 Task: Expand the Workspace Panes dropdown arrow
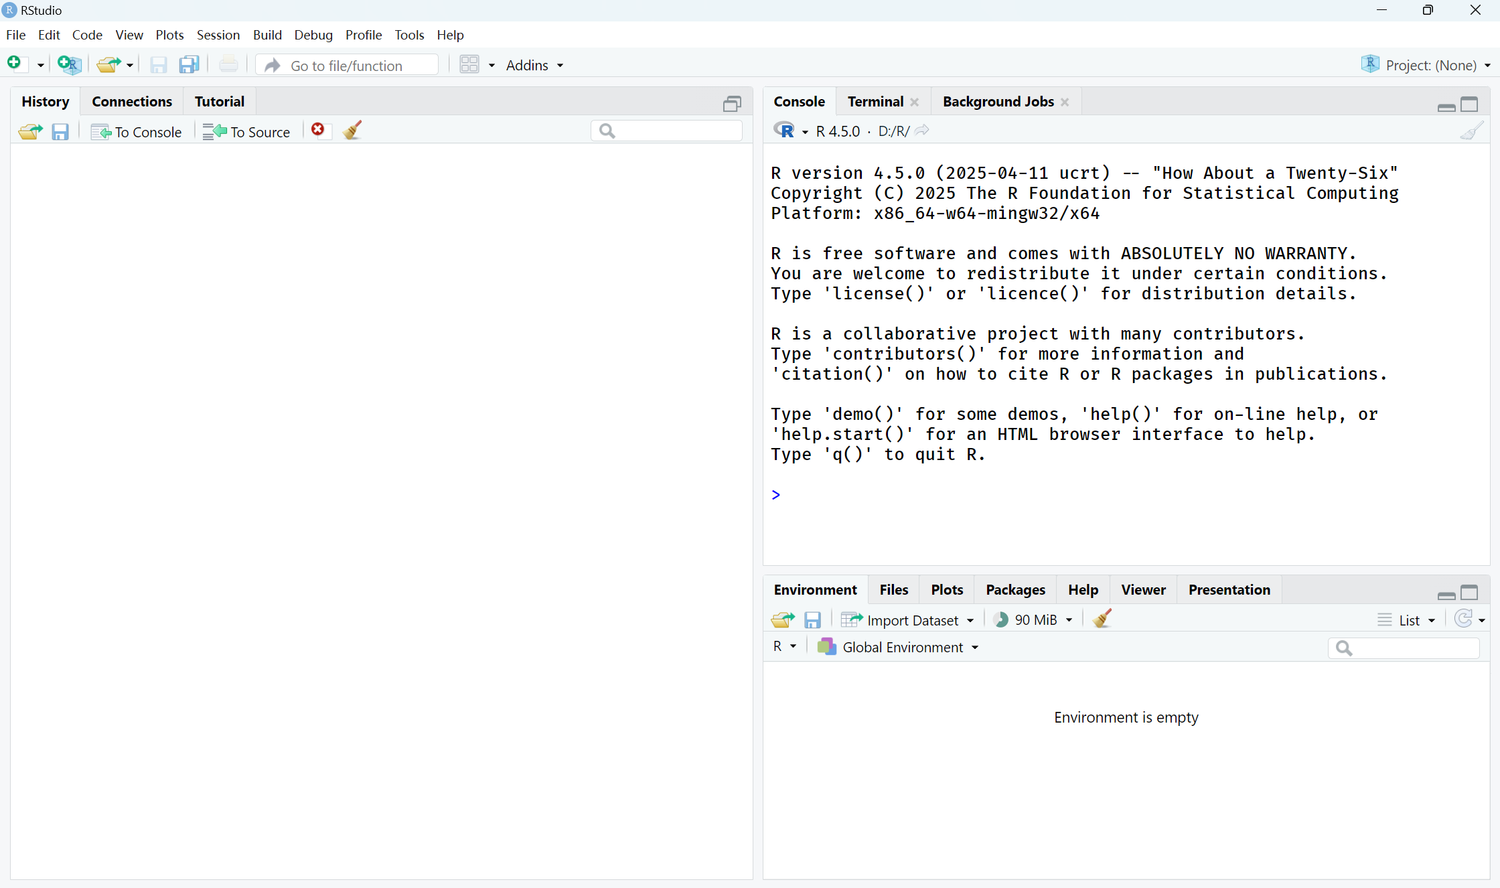point(492,66)
